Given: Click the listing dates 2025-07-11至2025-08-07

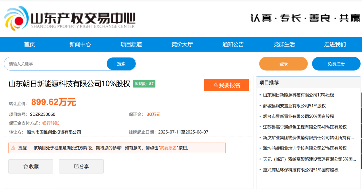Looking at the screenshot, I should coord(183,132).
